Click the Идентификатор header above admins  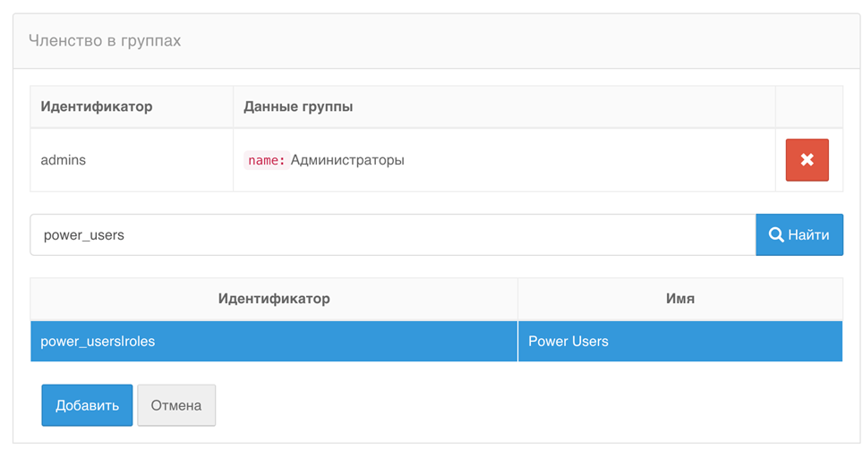click(x=97, y=106)
